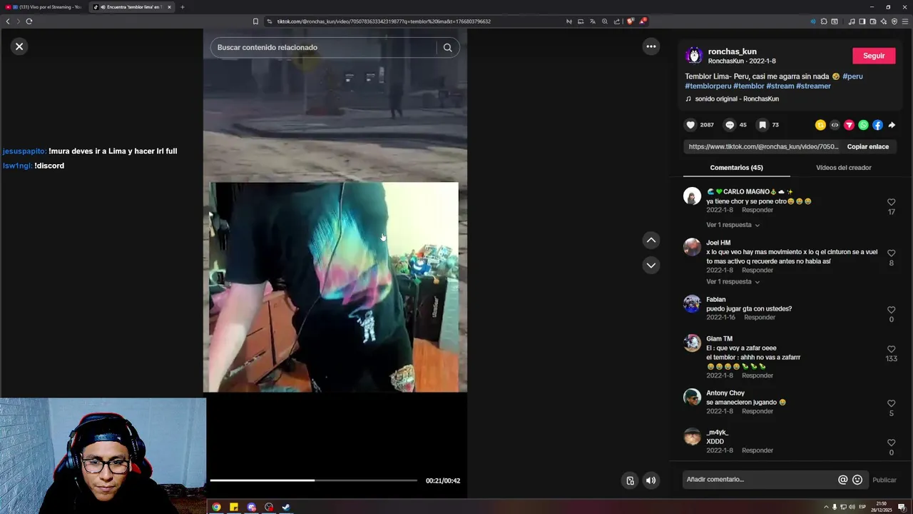Like Joel HM's comment
The image size is (913, 514).
[891, 253]
